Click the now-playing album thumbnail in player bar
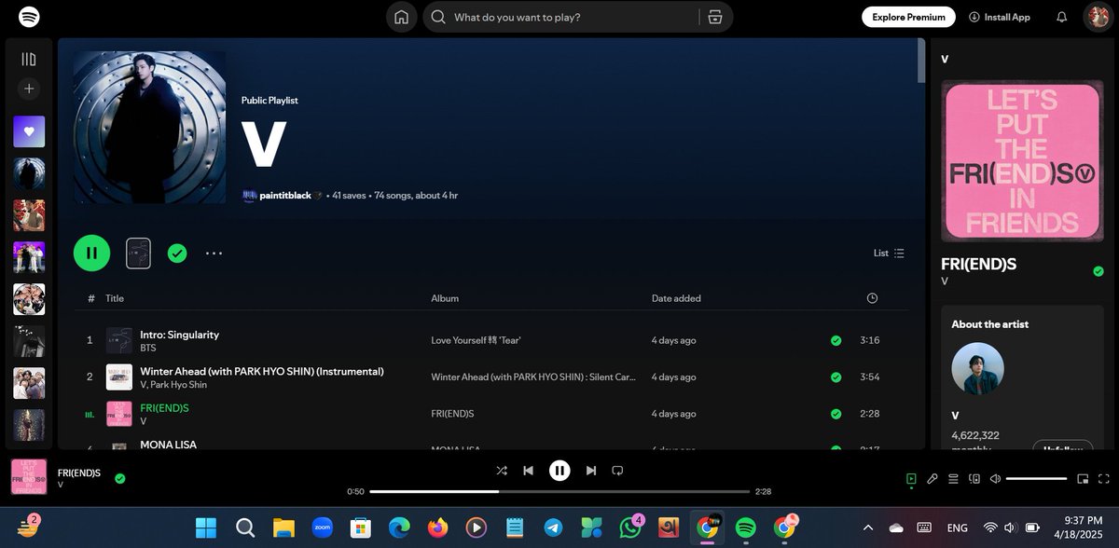1119x548 pixels. (29, 476)
